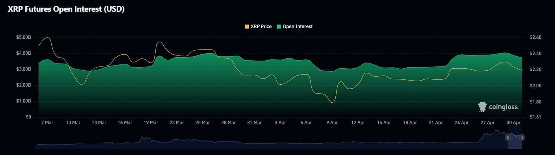Click the highlighted selection in the overview
This screenshot has width=555, height=155.
tap(515, 137)
